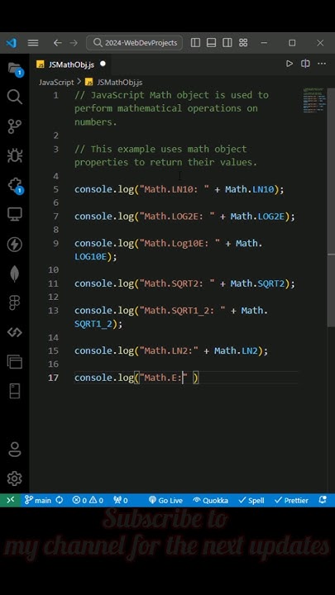Screen dimensions: 335x595
Task: Open the remote window green button
Action: [10, 500]
